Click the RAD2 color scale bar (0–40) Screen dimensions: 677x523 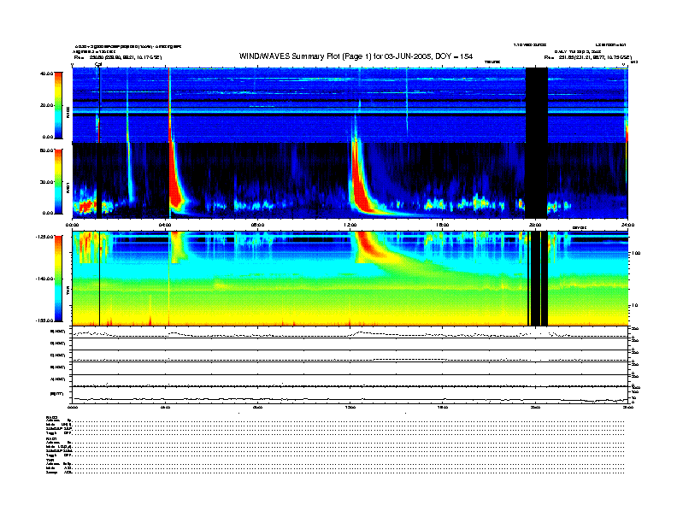click(x=58, y=105)
